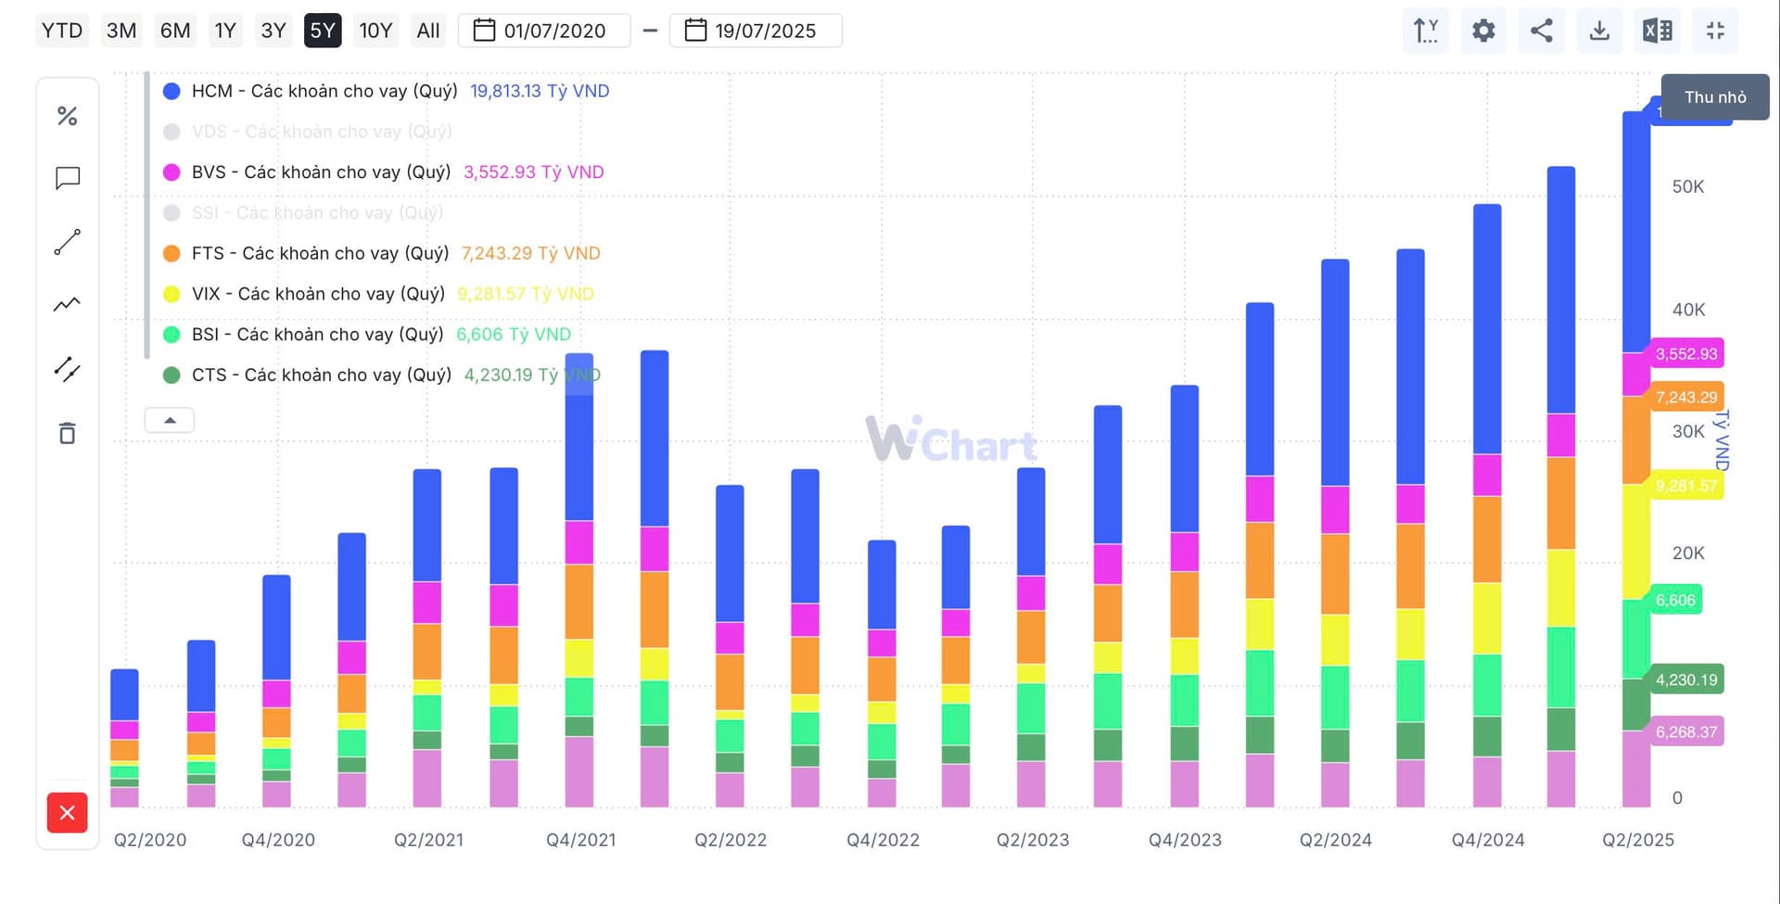Click the yellow VIX legend color dot
Screen dimensions: 1780x904
tap(172, 294)
